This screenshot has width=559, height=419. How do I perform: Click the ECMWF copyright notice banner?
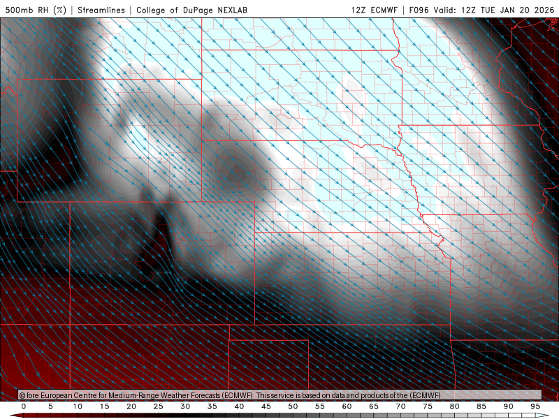click(280, 395)
